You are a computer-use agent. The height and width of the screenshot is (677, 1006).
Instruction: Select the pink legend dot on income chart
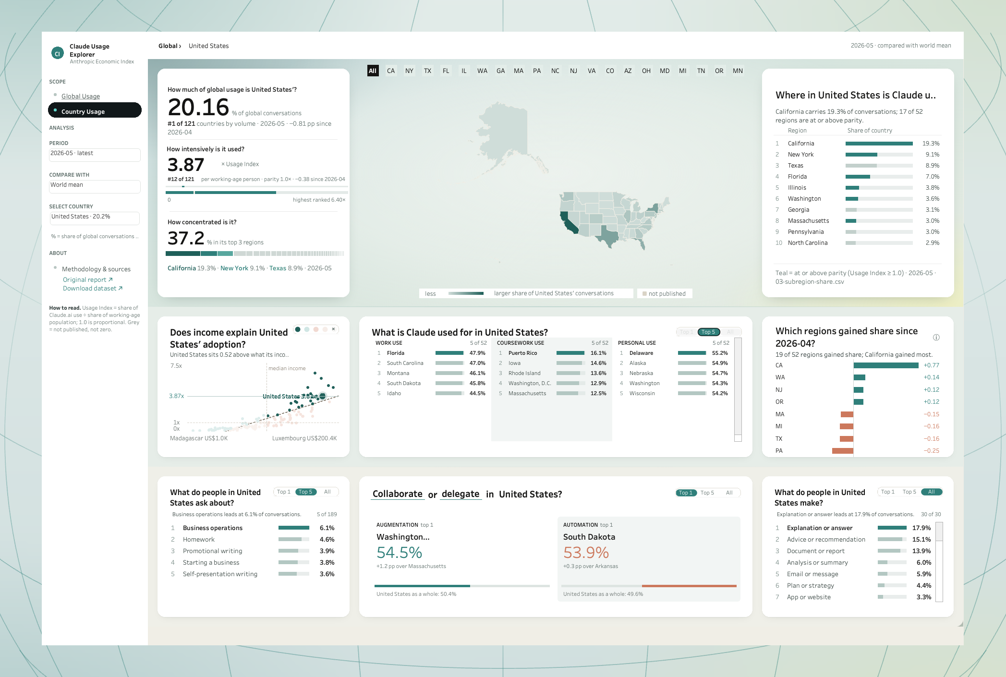point(316,329)
